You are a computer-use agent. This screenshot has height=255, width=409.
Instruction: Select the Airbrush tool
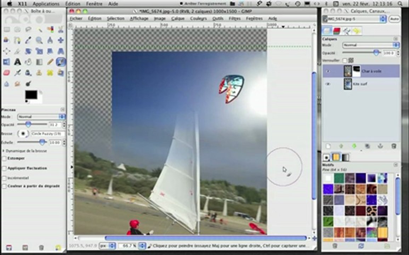click(17, 73)
